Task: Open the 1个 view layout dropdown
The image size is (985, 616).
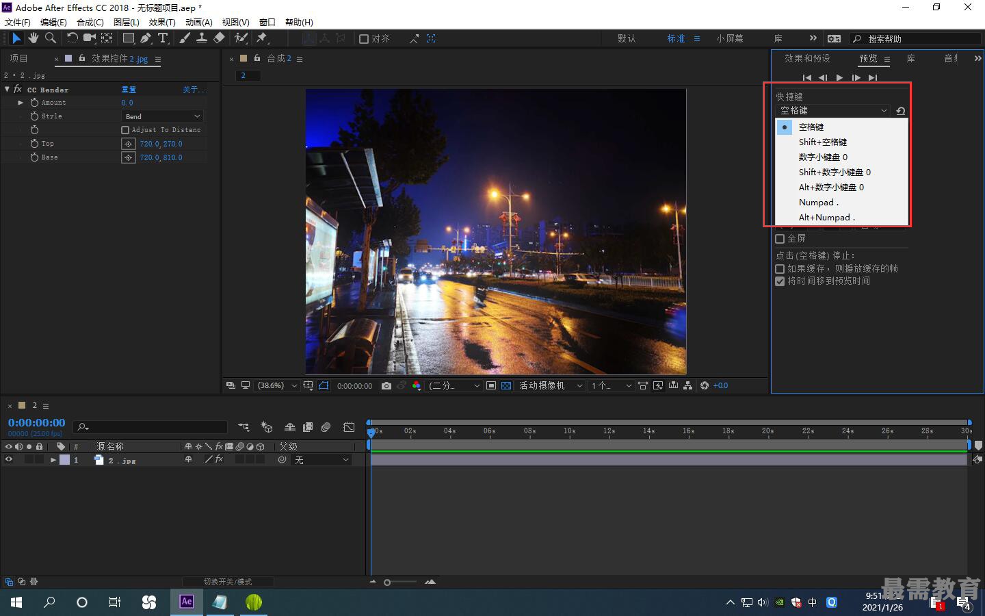Action: (x=612, y=386)
